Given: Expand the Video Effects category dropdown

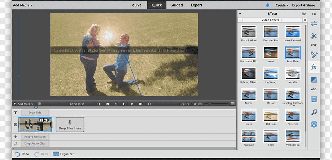Looking at the screenshot, I should point(272,20).
